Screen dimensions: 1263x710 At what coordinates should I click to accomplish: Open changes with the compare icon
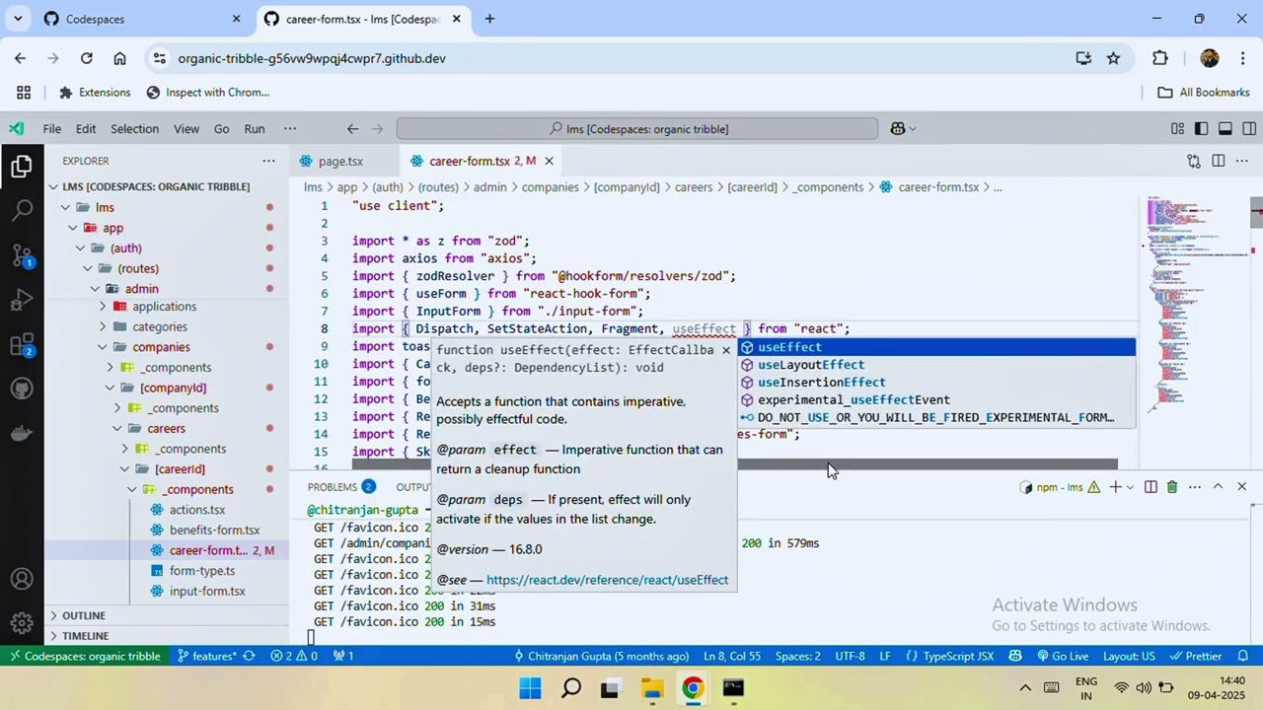pyautogui.click(x=1194, y=161)
